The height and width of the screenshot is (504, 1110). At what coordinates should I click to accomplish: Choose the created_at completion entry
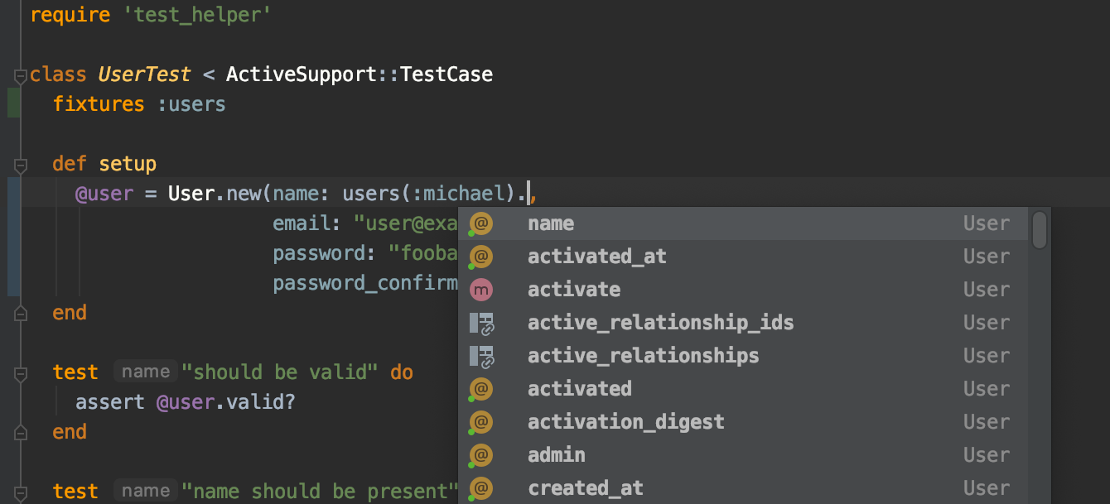[585, 488]
